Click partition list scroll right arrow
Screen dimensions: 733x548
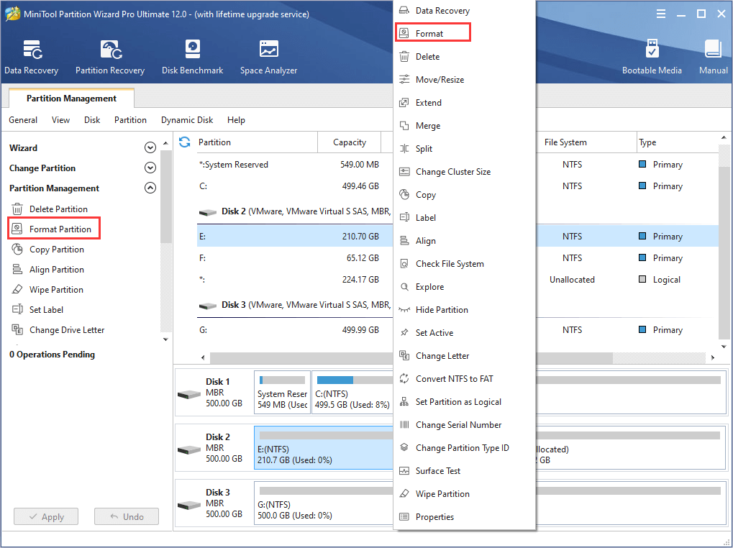(713, 357)
